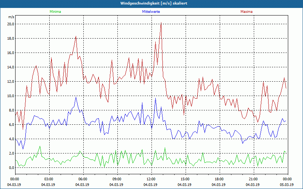This screenshot has width=303, height=189.
Task: Click the '04.03.19' date beneath 18:00
Action: [219, 184]
